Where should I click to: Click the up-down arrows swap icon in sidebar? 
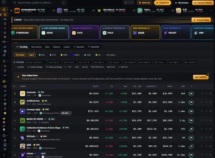click(x=5, y=66)
